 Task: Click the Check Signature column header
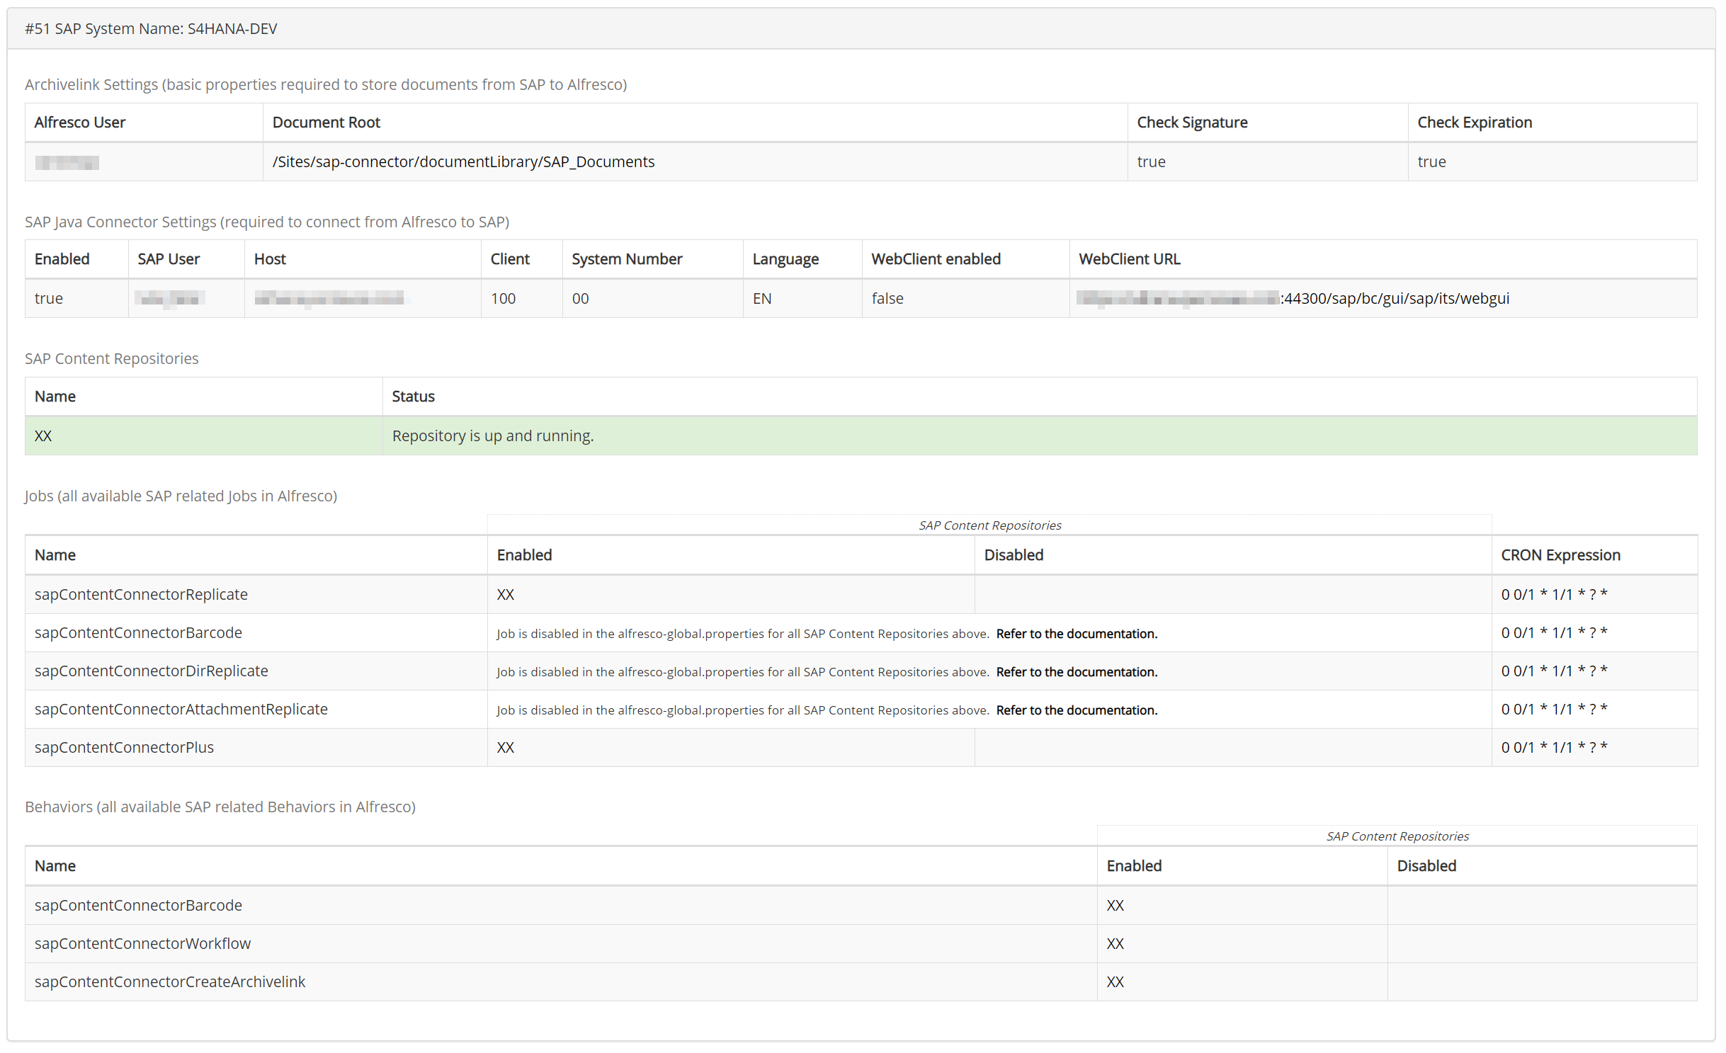[x=1192, y=122]
